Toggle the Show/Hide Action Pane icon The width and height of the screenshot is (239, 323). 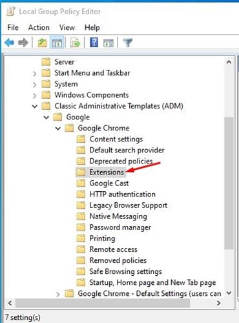coord(109,43)
